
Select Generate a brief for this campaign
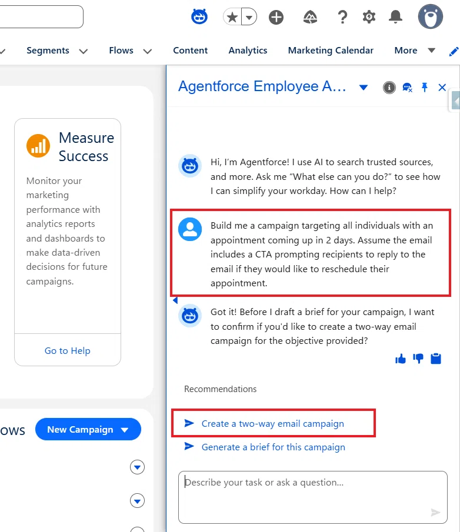274,447
